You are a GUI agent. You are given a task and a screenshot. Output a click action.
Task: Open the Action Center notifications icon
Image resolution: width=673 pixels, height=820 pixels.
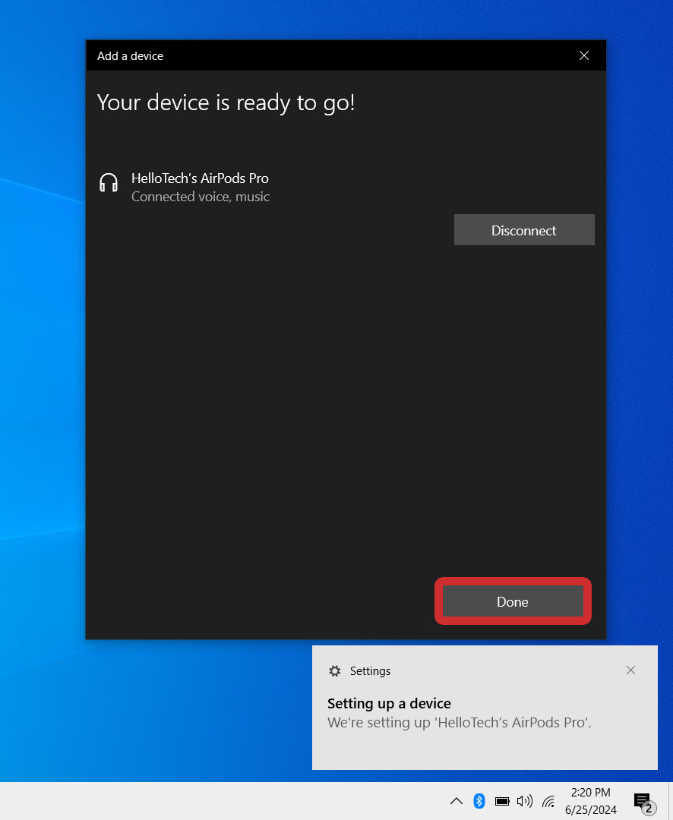coord(643,801)
